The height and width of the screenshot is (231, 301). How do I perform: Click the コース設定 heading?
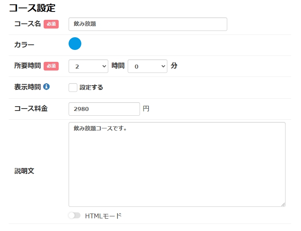(32, 8)
